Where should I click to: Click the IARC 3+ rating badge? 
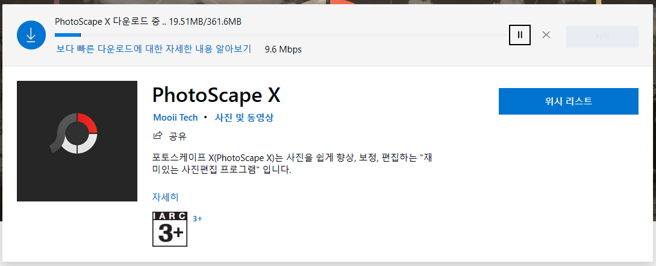click(x=170, y=229)
